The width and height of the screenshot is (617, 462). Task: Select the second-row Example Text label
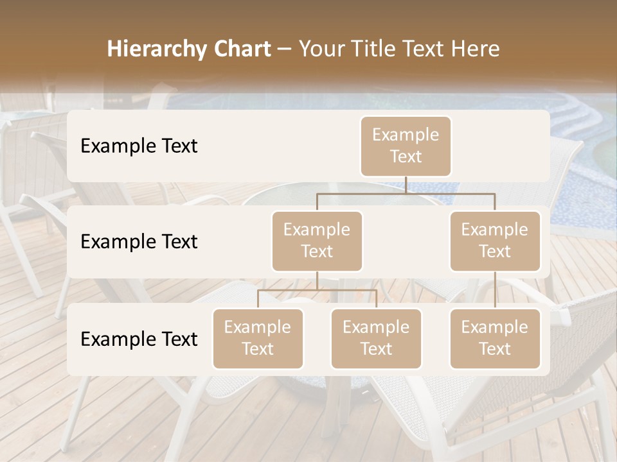pyautogui.click(x=138, y=242)
